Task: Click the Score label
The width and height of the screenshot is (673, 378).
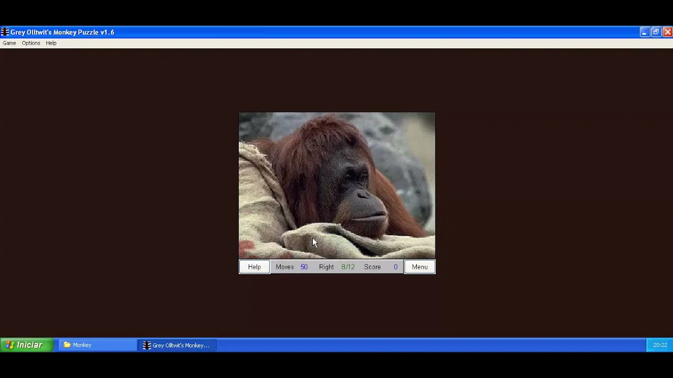Action: pyautogui.click(x=372, y=267)
